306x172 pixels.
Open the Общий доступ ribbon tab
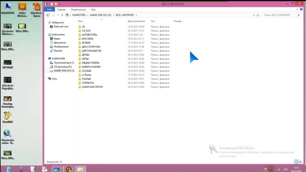(x=78, y=10)
